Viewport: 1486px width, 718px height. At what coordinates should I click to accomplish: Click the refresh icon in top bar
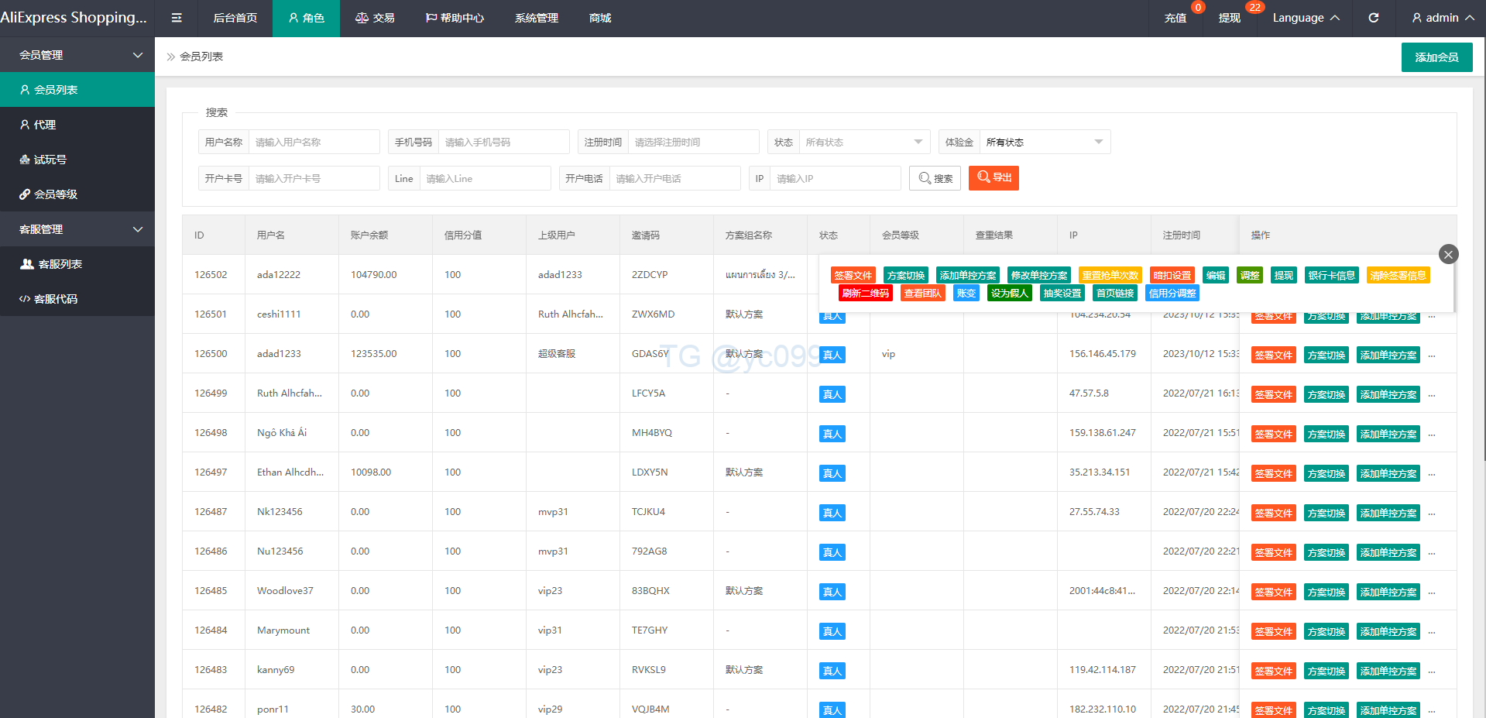[x=1373, y=18]
